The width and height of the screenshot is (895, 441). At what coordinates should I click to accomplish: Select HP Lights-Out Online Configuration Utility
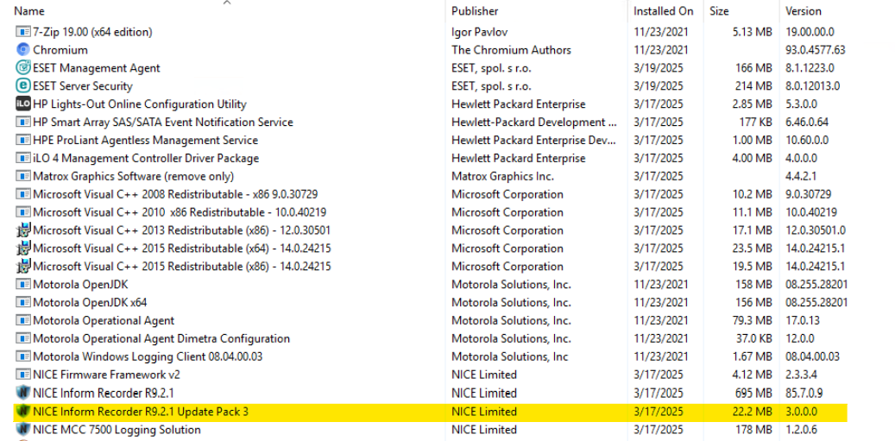point(140,104)
